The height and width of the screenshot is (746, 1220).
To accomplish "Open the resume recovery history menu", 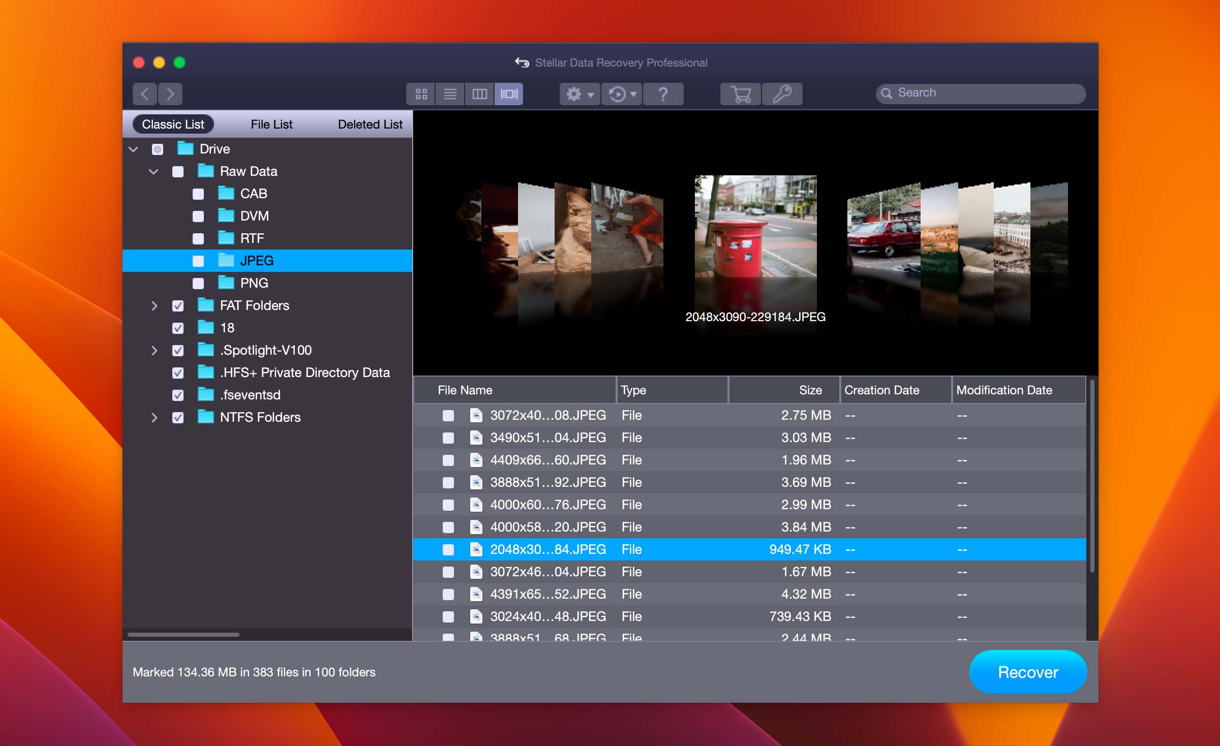I will [622, 94].
